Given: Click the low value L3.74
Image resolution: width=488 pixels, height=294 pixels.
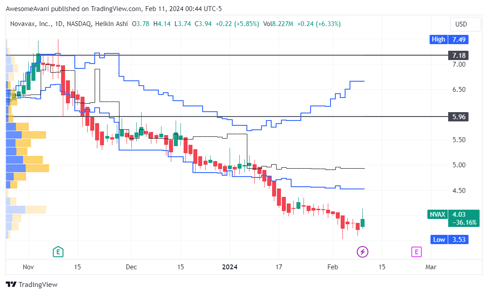Looking at the screenshot, I should 183,24.
